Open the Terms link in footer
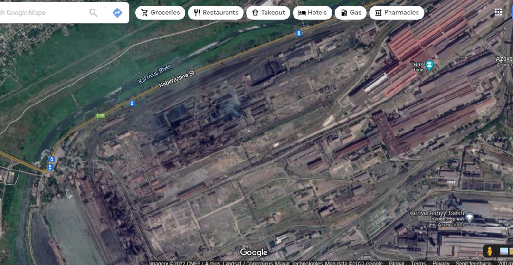 click(418, 263)
